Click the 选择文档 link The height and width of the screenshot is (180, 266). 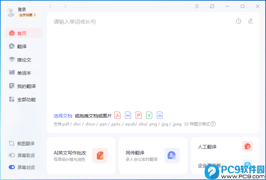63,116
